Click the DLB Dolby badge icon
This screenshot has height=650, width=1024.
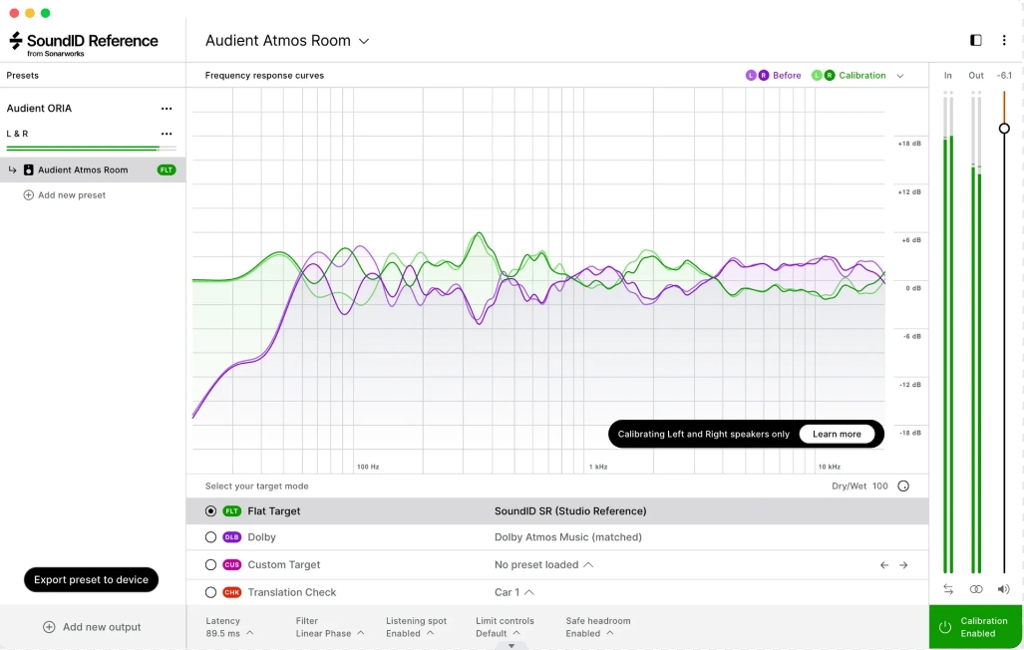point(232,537)
